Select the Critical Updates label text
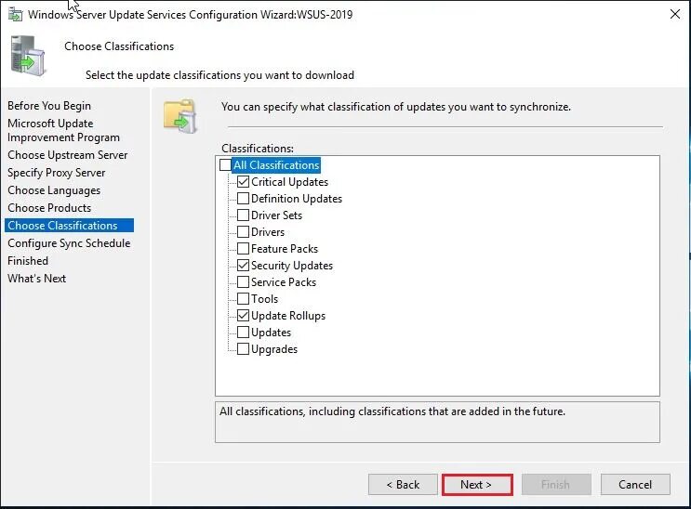 289,182
